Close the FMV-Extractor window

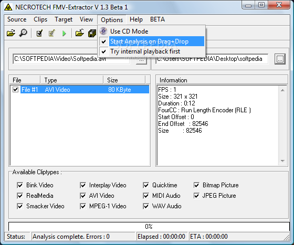click(279, 5)
